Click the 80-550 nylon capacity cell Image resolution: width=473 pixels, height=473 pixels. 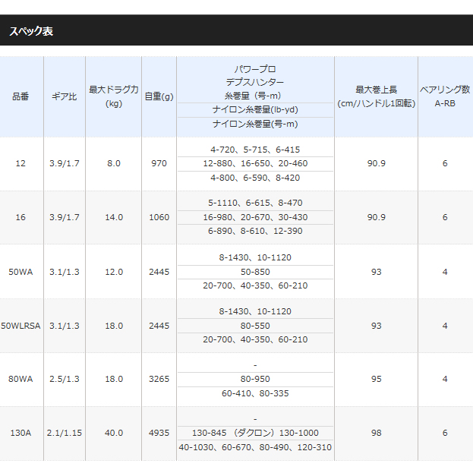click(255, 326)
